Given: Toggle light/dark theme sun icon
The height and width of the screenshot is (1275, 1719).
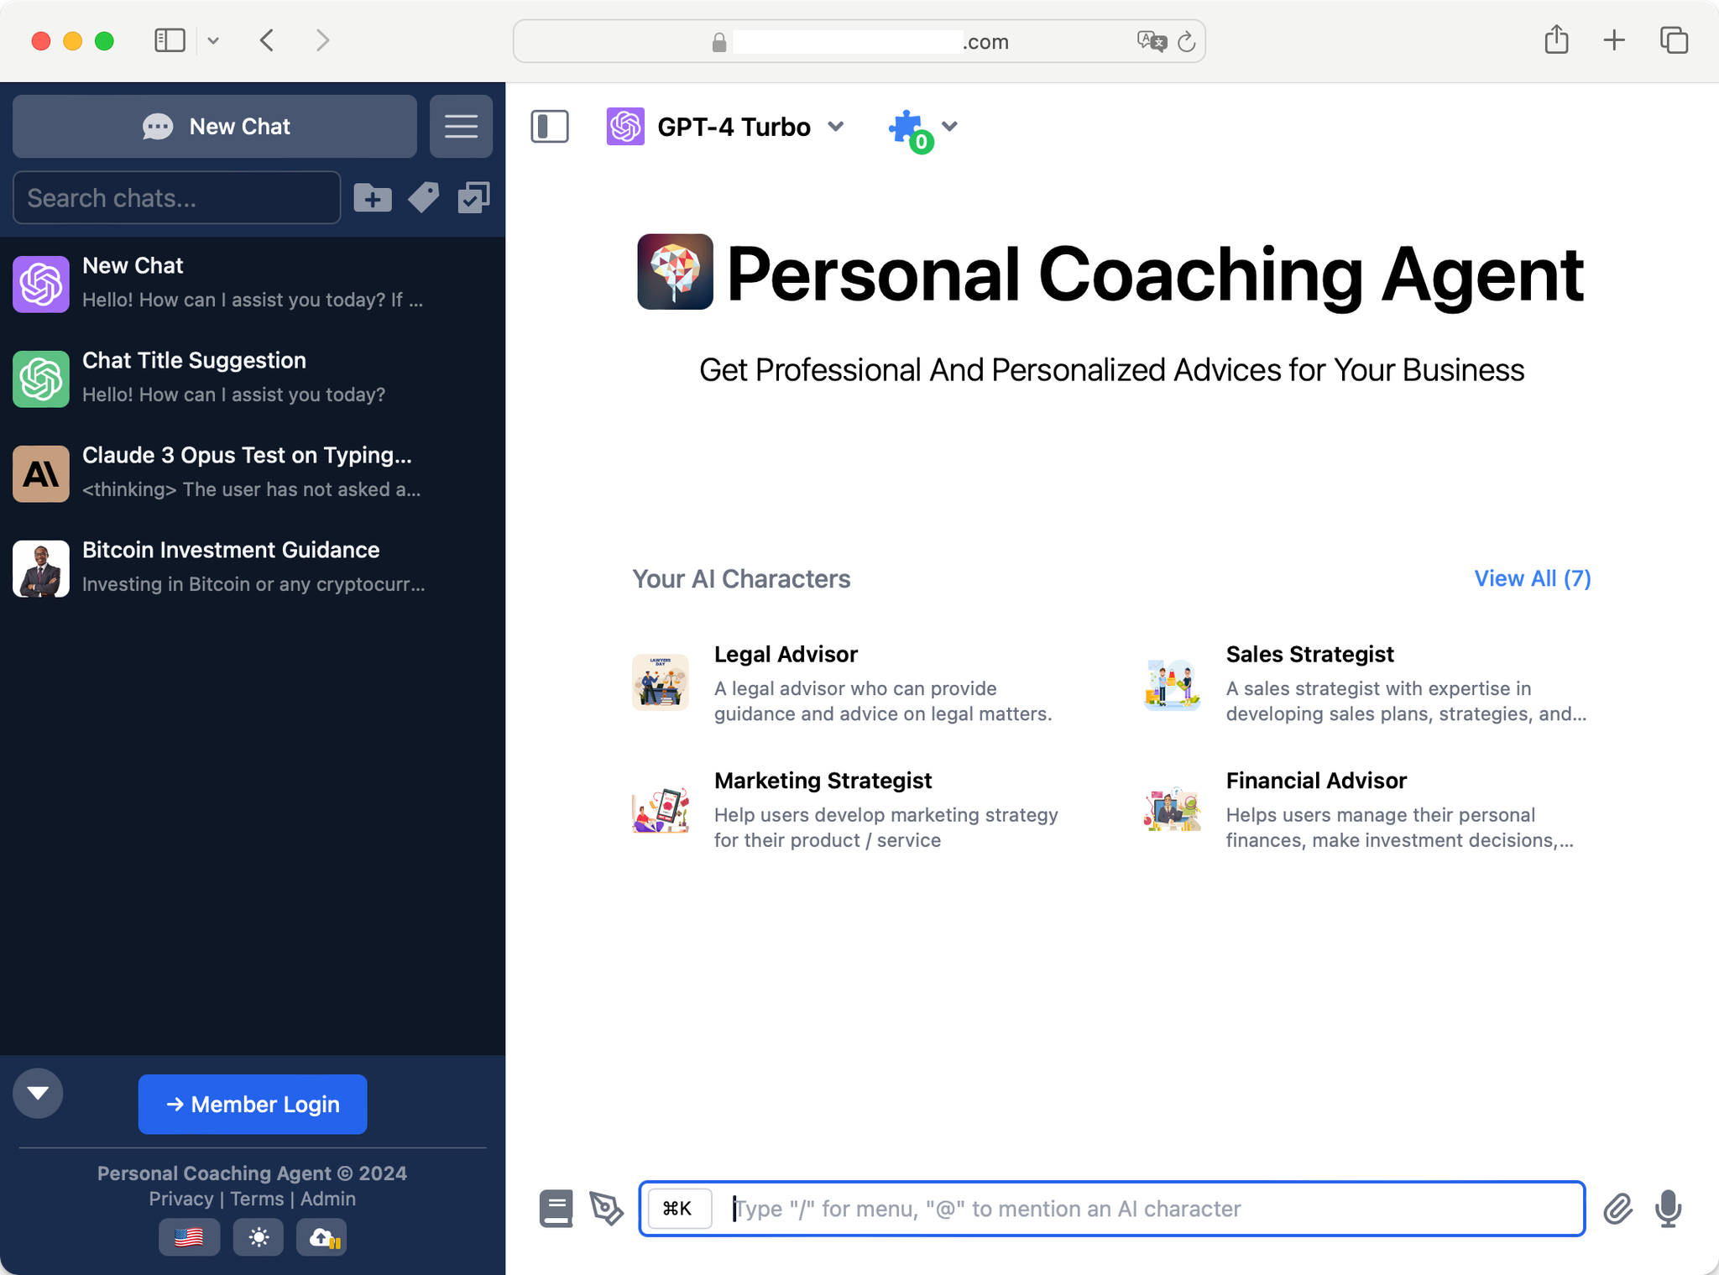Looking at the screenshot, I should click(259, 1237).
